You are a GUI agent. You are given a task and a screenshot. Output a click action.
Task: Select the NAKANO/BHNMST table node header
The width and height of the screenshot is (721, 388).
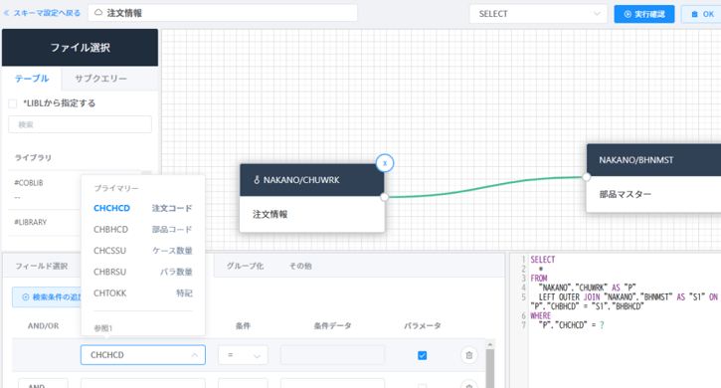[653, 160]
